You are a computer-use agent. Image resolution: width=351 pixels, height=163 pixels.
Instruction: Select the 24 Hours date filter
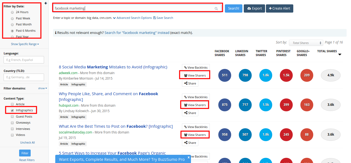point(12,12)
